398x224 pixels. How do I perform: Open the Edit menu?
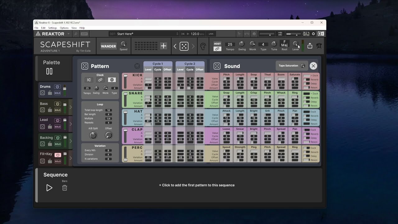click(x=43, y=28)
